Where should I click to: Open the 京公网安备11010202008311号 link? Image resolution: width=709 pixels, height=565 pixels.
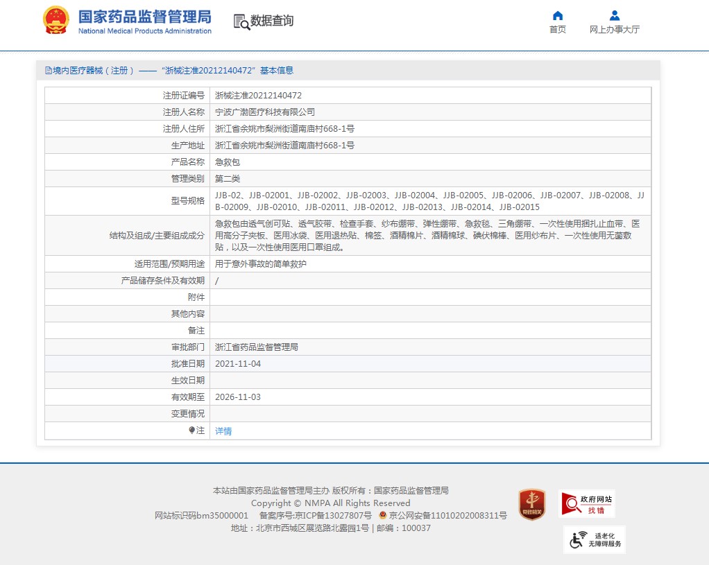(x=447, y=516)
